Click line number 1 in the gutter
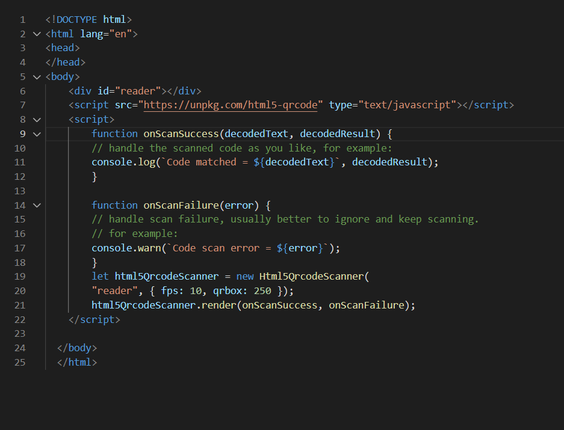 click(22, 19)
